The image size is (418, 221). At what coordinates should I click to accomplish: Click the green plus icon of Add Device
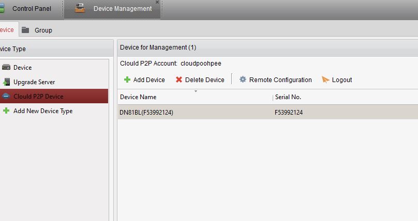tap(127, 80)
